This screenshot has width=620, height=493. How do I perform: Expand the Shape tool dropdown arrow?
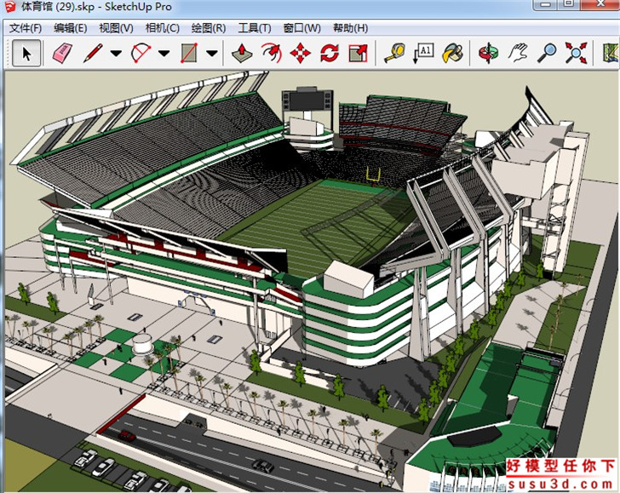coord(212,54)
